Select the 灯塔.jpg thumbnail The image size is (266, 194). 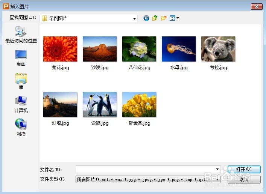(x=60, y=105)
